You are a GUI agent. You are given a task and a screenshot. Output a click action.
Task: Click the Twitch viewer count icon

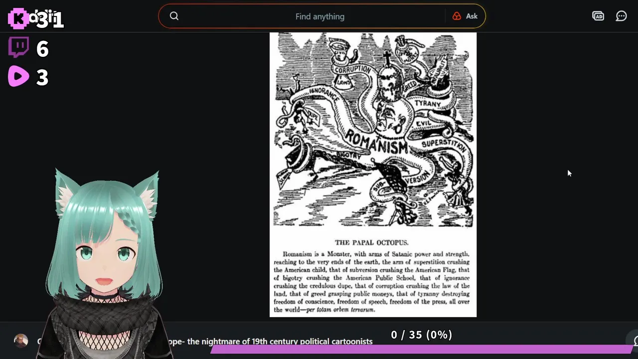[x=18, y=48]
